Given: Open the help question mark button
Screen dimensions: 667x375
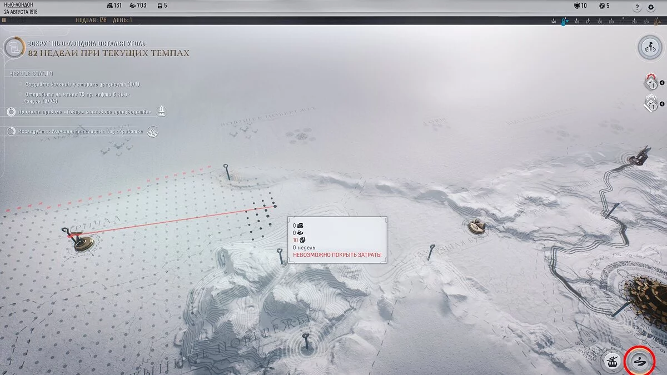Looking at the screenshot, I should click(x=637, y=7).
